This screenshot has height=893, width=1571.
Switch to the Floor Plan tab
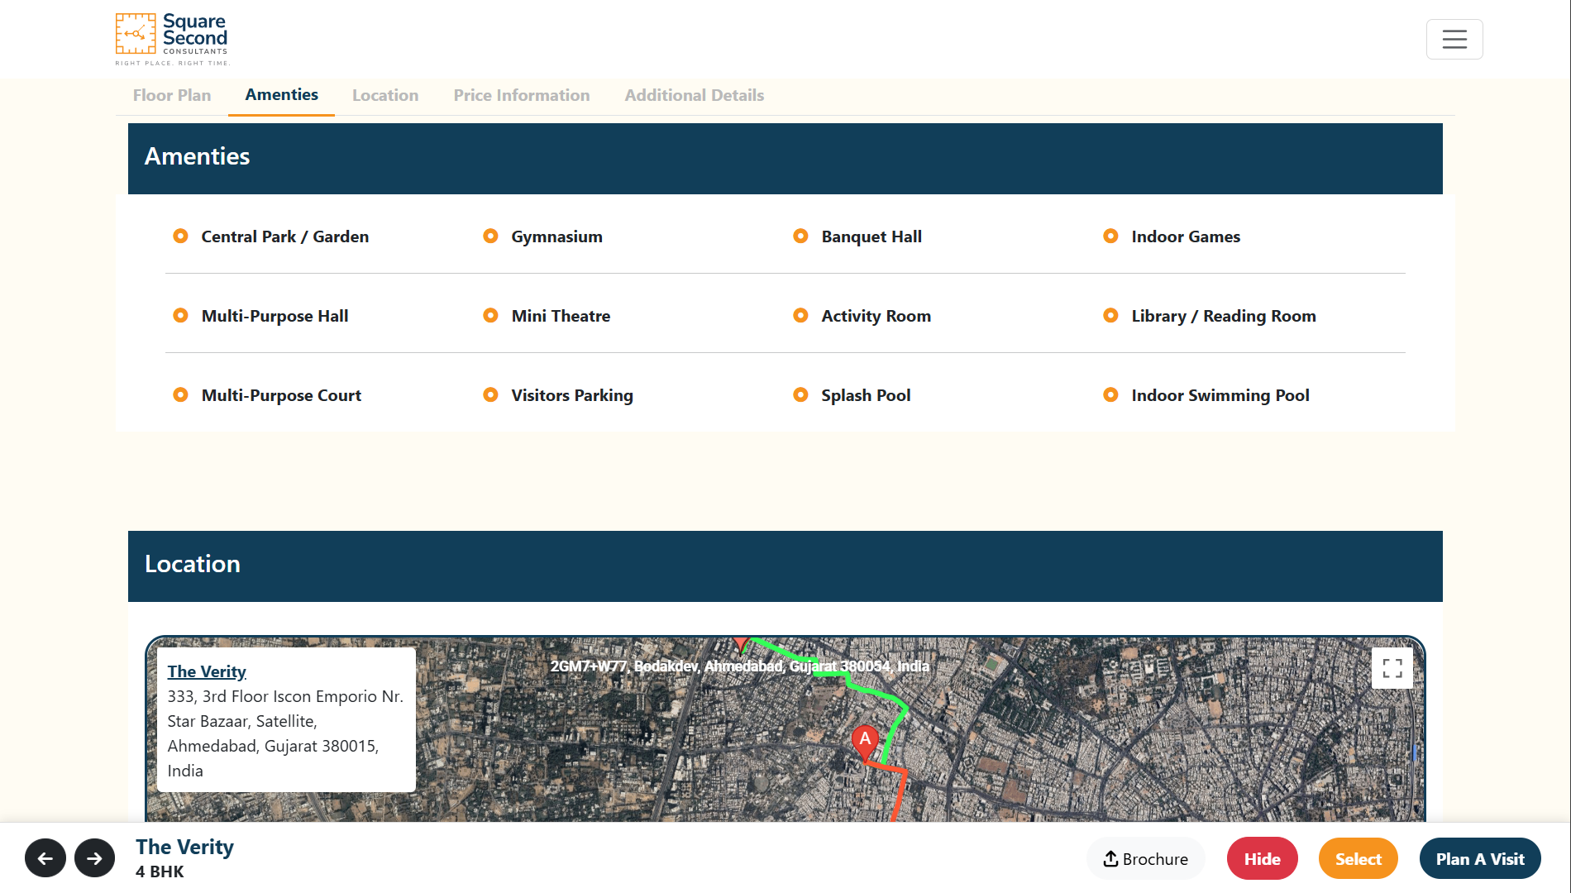pyautogui.click(x=172, y=95)
